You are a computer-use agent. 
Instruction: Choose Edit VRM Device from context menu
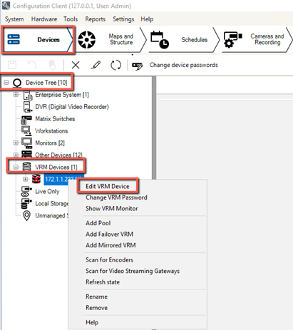(x=108, y=186)
